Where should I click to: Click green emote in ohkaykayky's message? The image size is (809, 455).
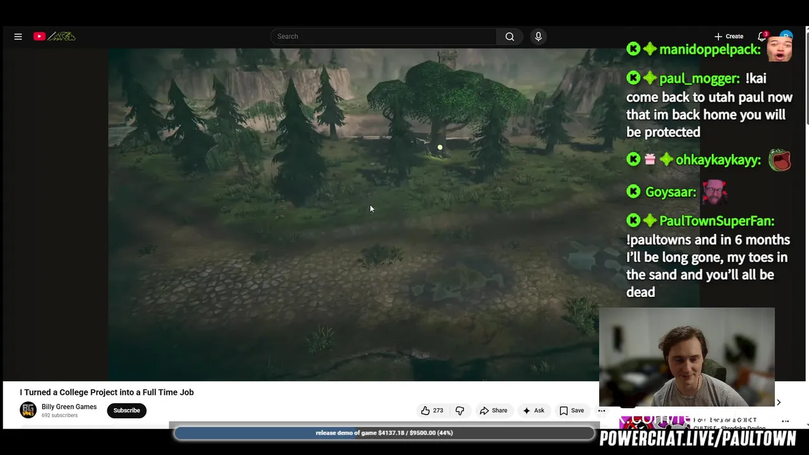click(x=780, y=160)
